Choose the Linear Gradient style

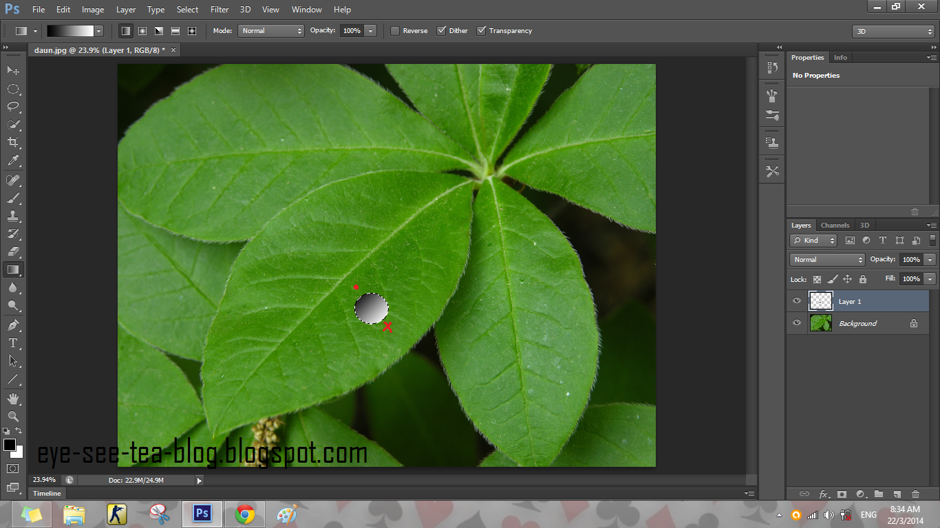[x=125, y=31]
